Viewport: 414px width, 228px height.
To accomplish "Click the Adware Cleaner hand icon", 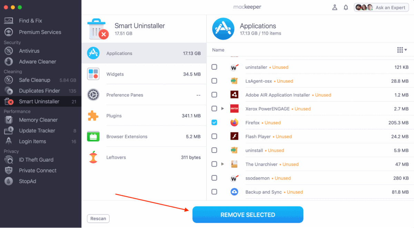I will 9,61.
